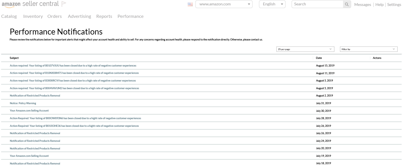Image resolution: width=403 pixels, height=165 pixels.
Task: Open the Filter by dropdown
Action: [x=368, y=49]
